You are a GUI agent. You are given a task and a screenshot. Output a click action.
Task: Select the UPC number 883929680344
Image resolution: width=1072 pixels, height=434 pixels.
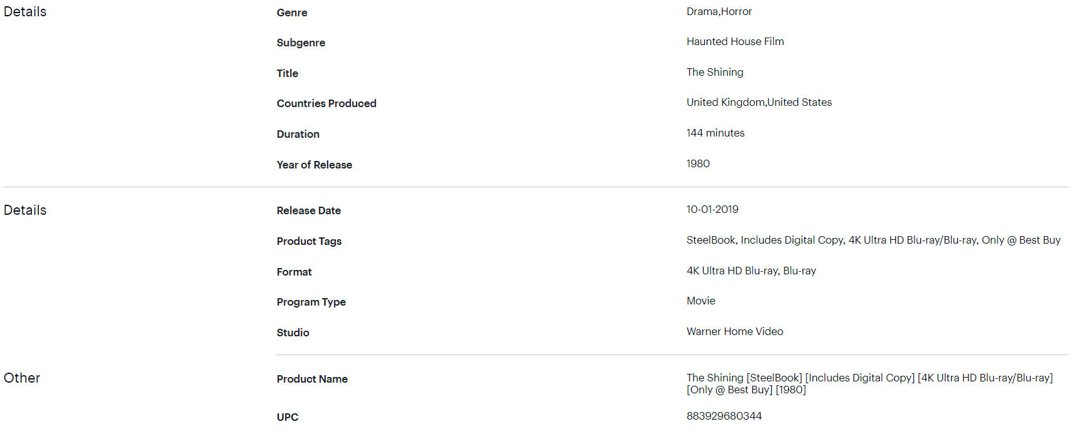[724, 416]
